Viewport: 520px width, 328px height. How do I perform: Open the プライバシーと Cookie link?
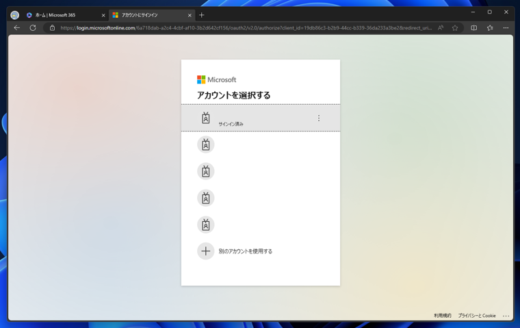477,316
